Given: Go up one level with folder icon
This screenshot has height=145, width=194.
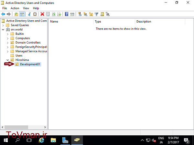Looking at the screenshot, I should 16,14.
